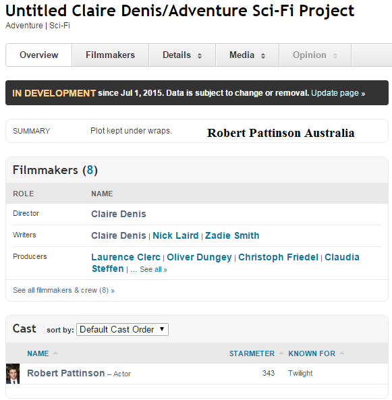Sort cast by Starmeter arrow icon
This screenshot has width=392, height=400.
tap(281, 353)
